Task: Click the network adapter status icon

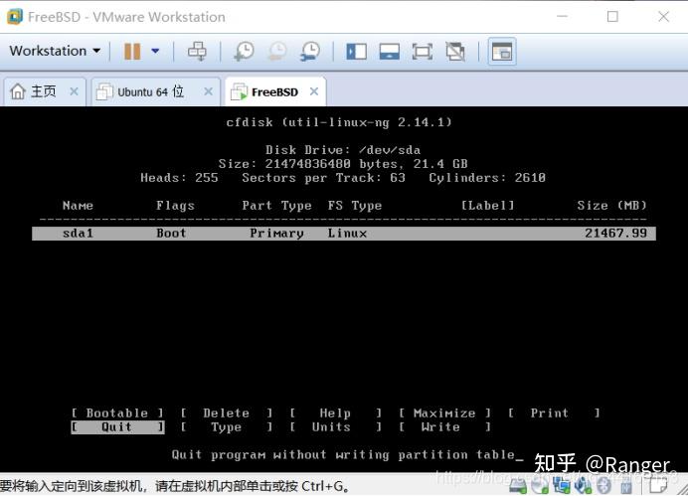Action: coord(562,485)
